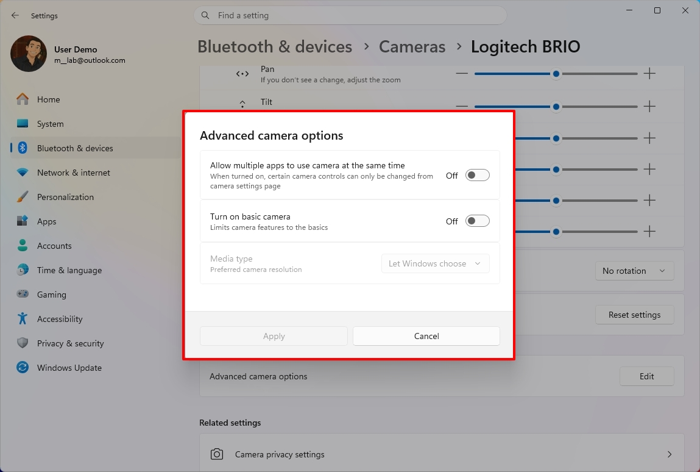Click the camera icon beside privacy settings

coord(217,454)
